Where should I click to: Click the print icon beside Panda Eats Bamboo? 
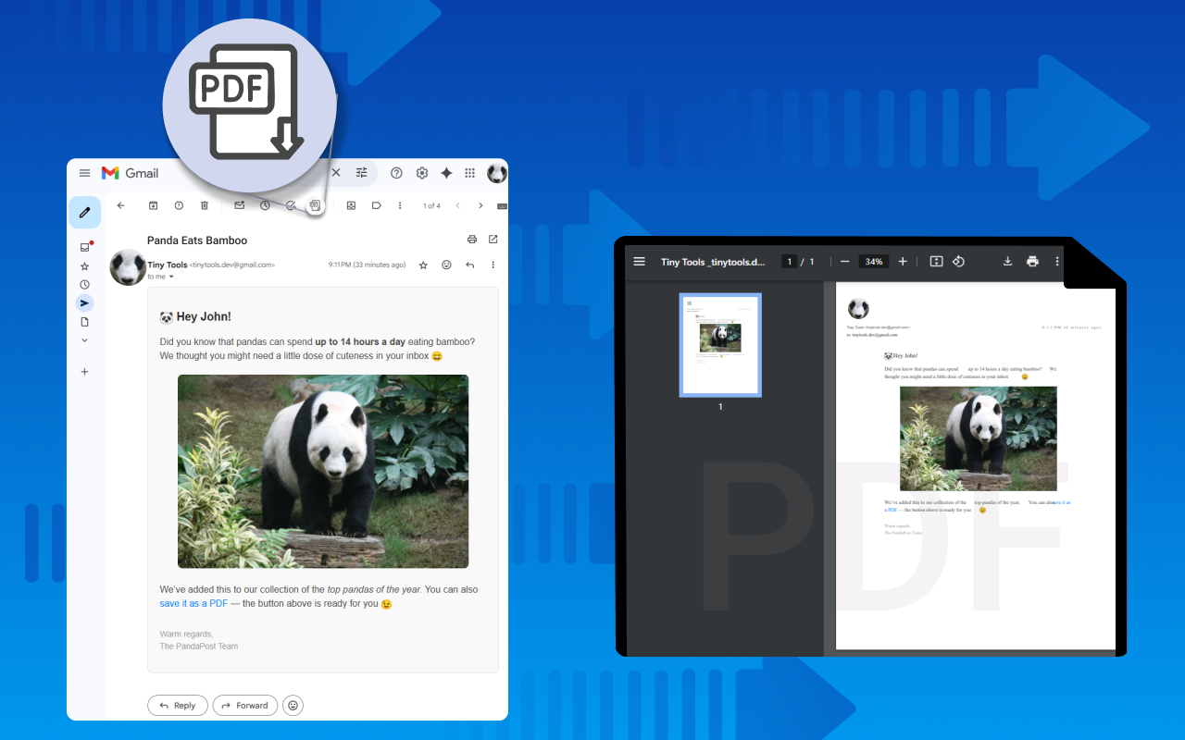(472, 240)
